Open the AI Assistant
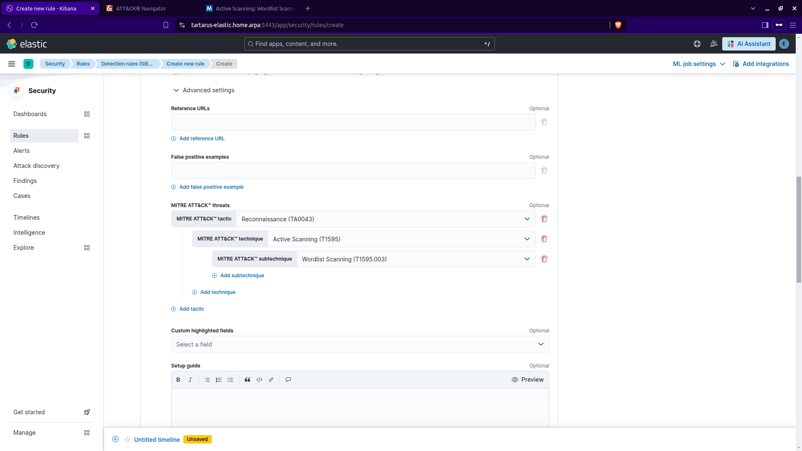 click(749, 44)
